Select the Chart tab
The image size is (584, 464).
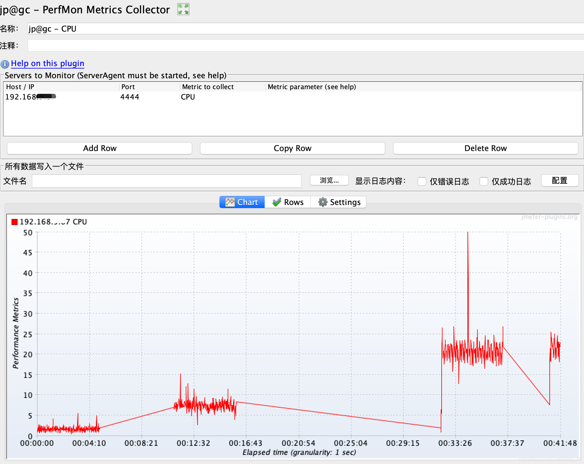point(242,202)
